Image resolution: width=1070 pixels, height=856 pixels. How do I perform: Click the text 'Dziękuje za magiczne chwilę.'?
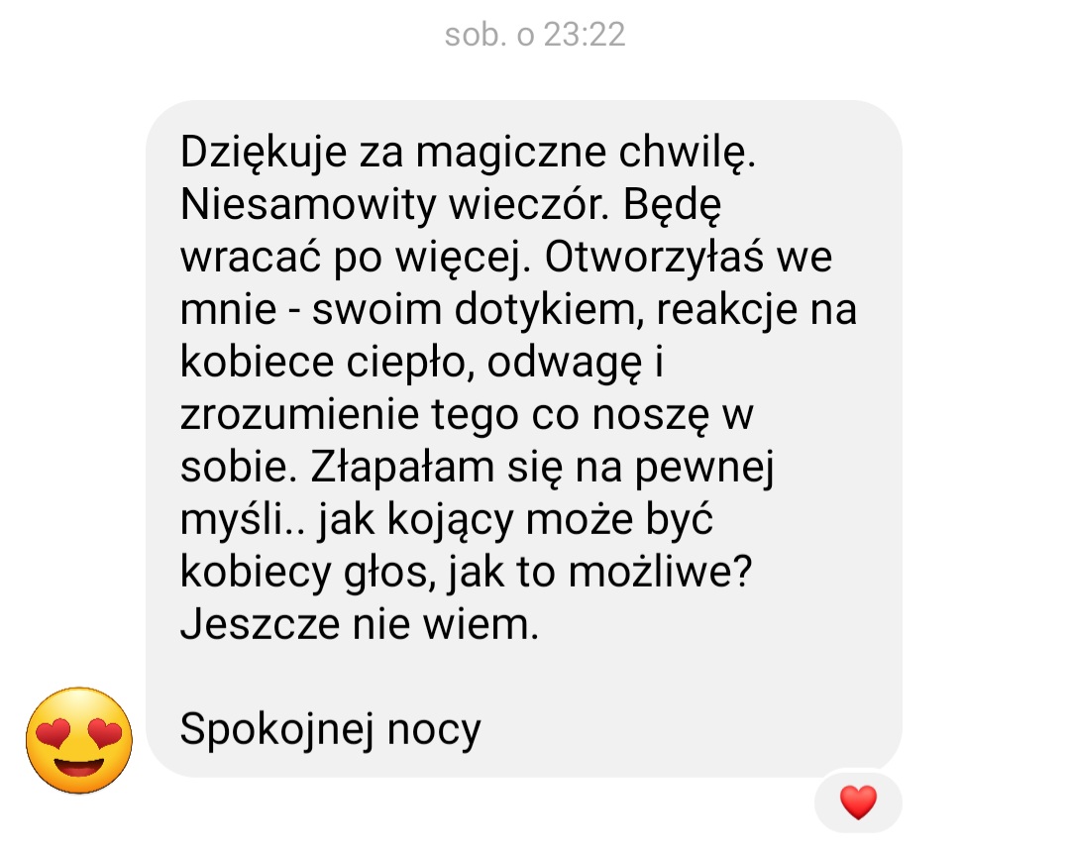point(468,153)
